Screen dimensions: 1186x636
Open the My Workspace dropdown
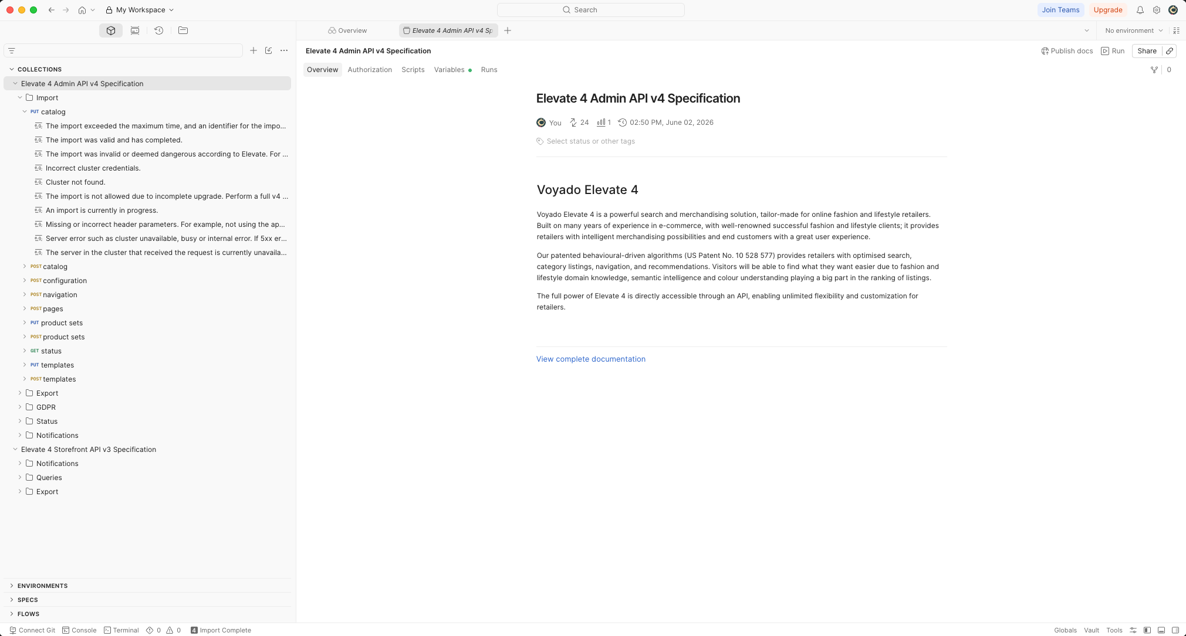click(140, 10)
